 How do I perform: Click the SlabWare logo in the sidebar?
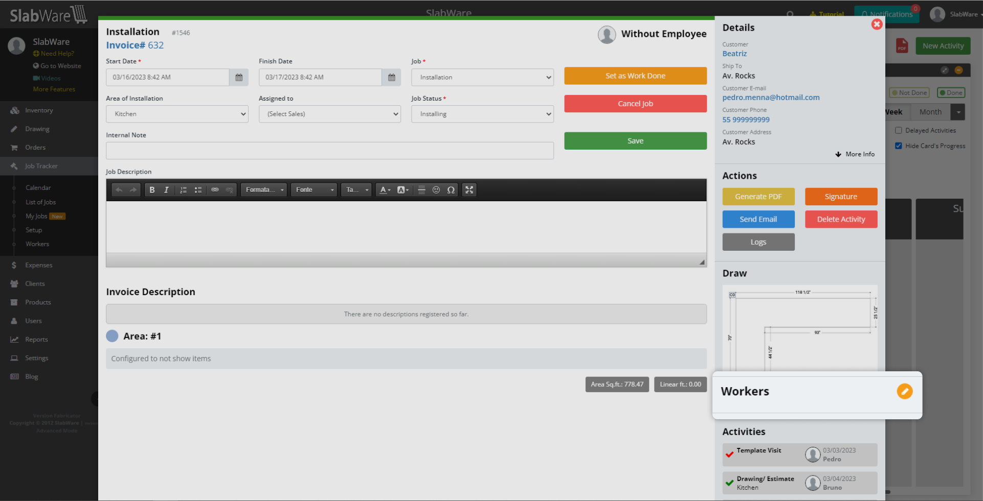coord(49,15)
